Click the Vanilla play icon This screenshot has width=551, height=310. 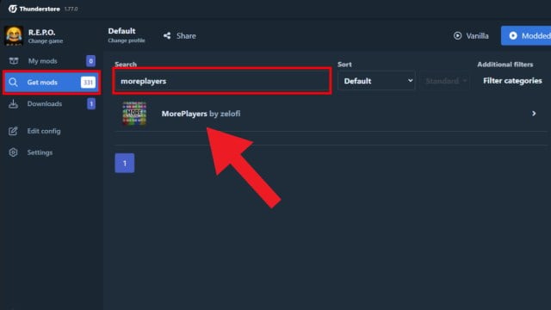pos(457,36)
